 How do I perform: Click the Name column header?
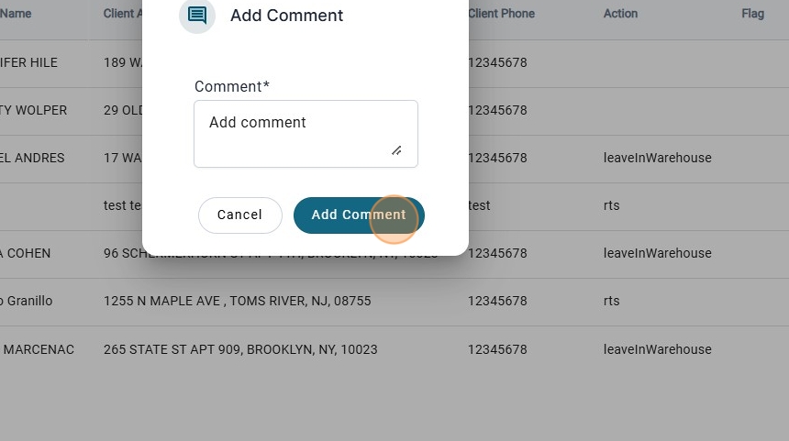16,14
